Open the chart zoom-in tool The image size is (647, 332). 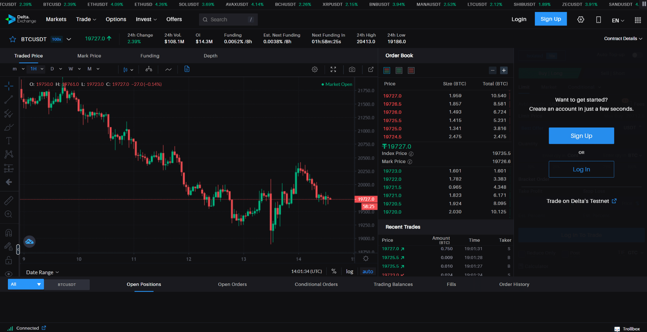[9, 214]
